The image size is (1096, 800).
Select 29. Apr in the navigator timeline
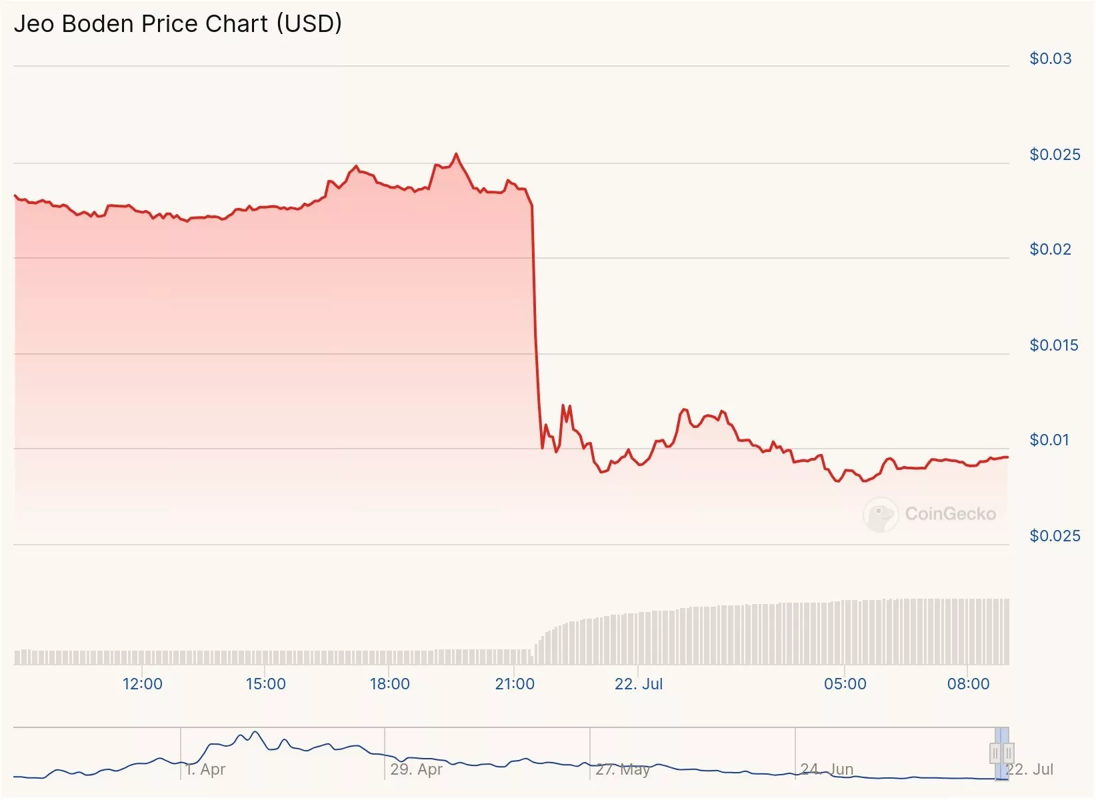[416, 769]
